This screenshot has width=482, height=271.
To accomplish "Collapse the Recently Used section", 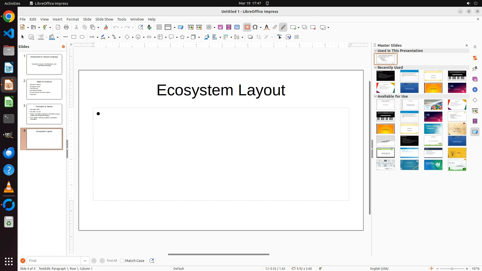I will (376, 67).
